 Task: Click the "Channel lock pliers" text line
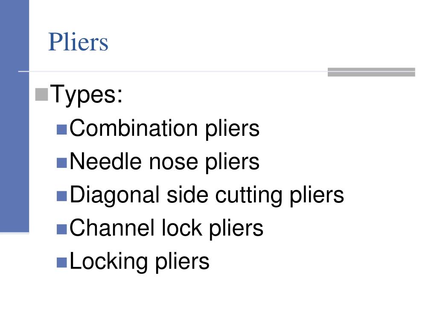166,228
